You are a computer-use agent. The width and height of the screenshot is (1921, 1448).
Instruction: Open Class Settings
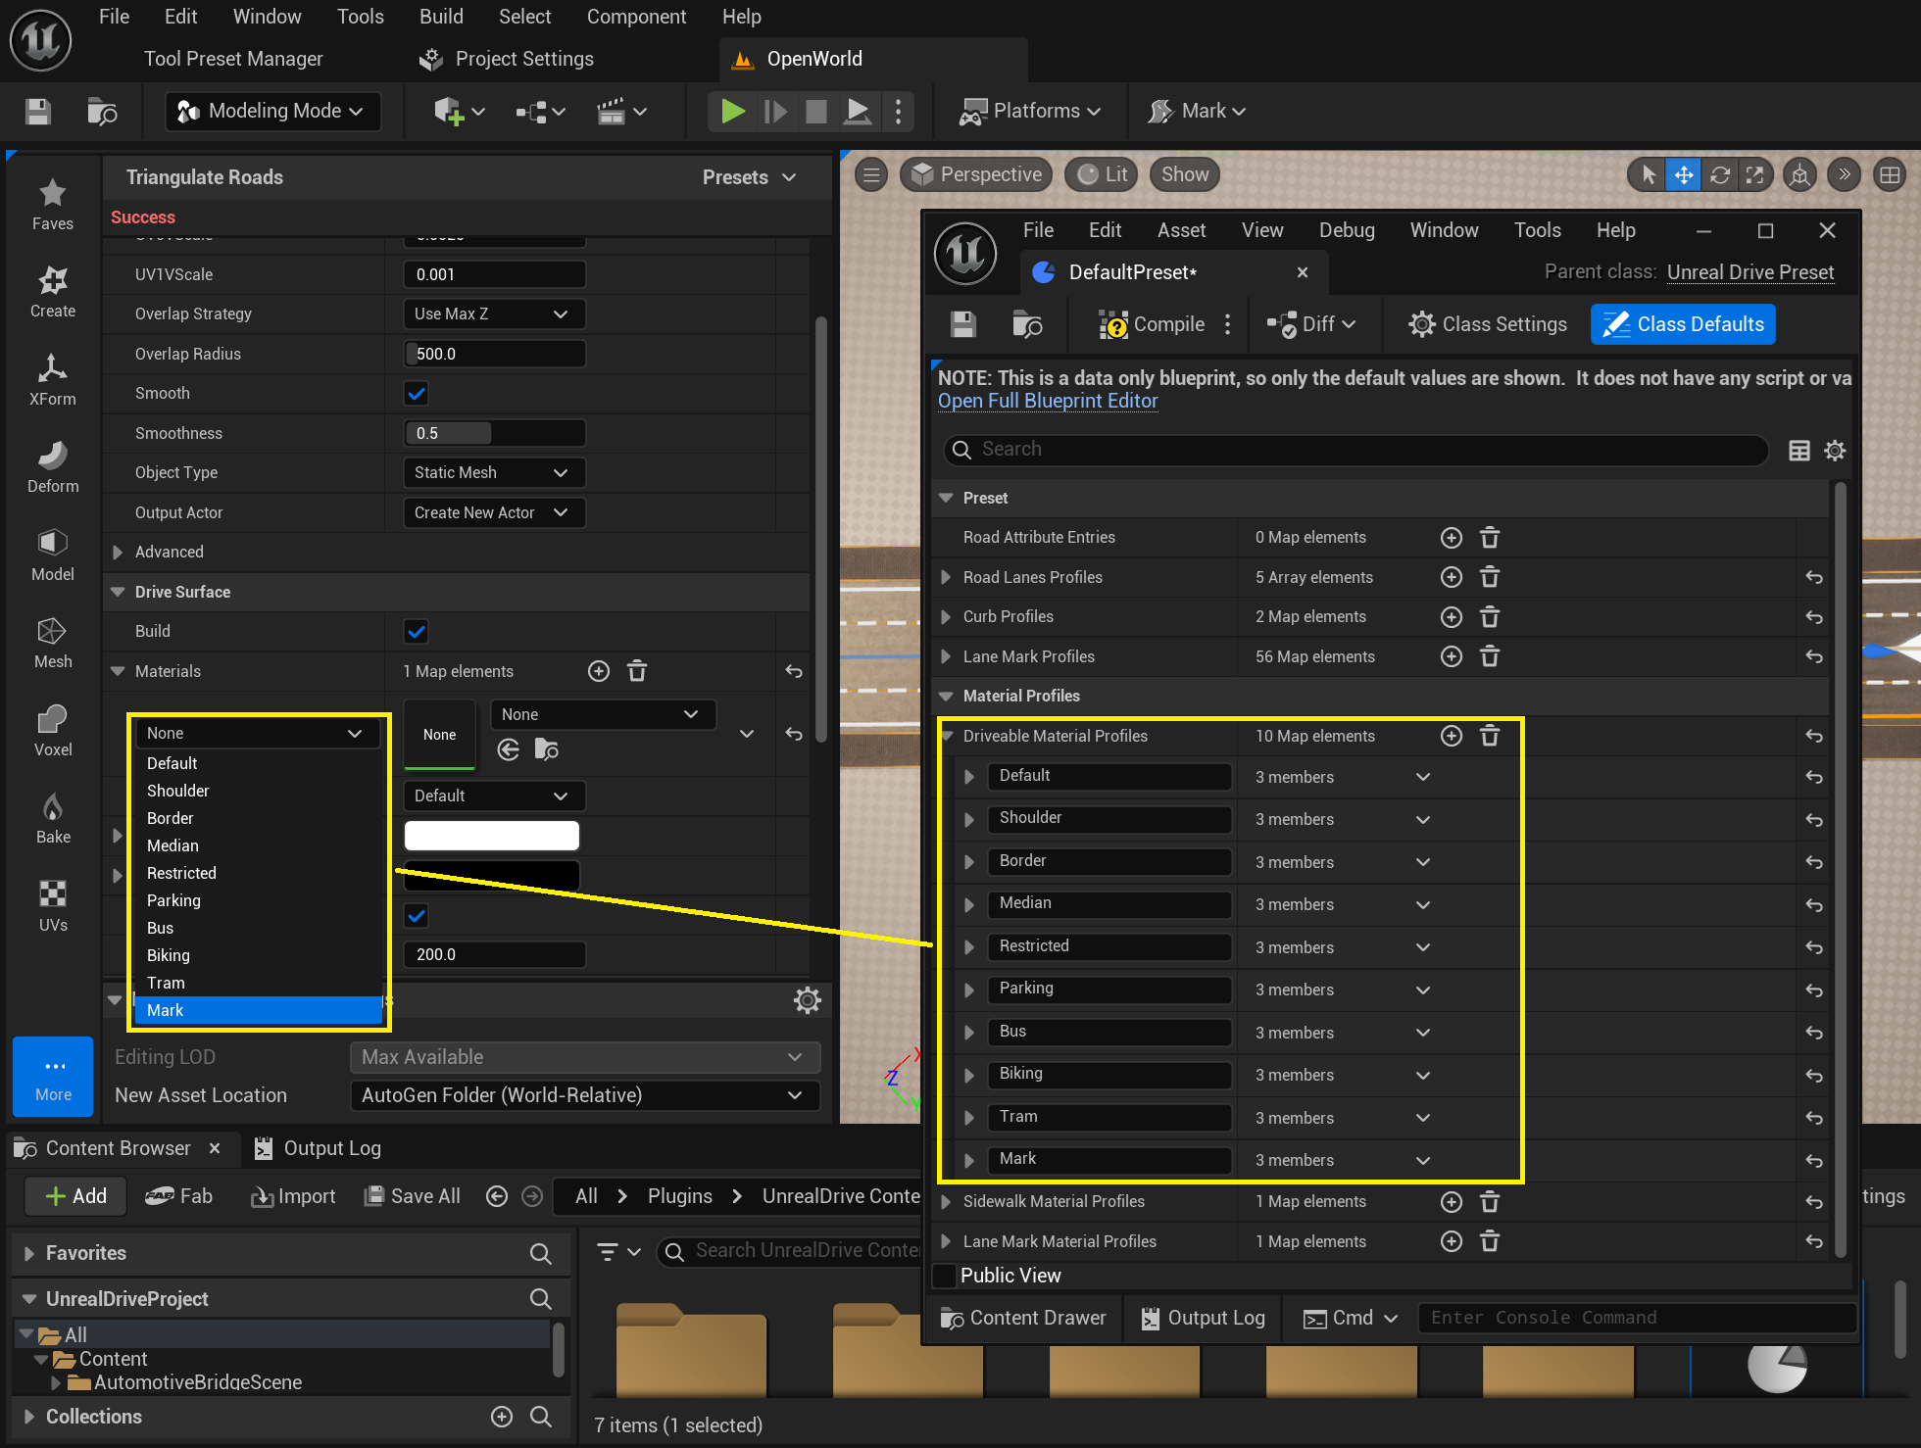[1487, 324]
